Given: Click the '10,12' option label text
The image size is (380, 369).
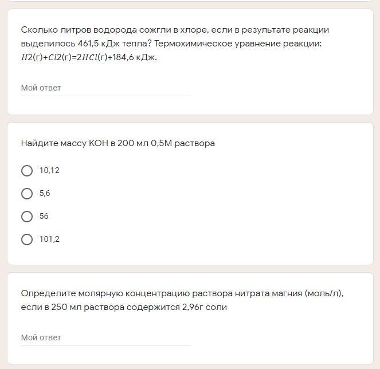Looking at the screenshot, I should tap(49, 171).
